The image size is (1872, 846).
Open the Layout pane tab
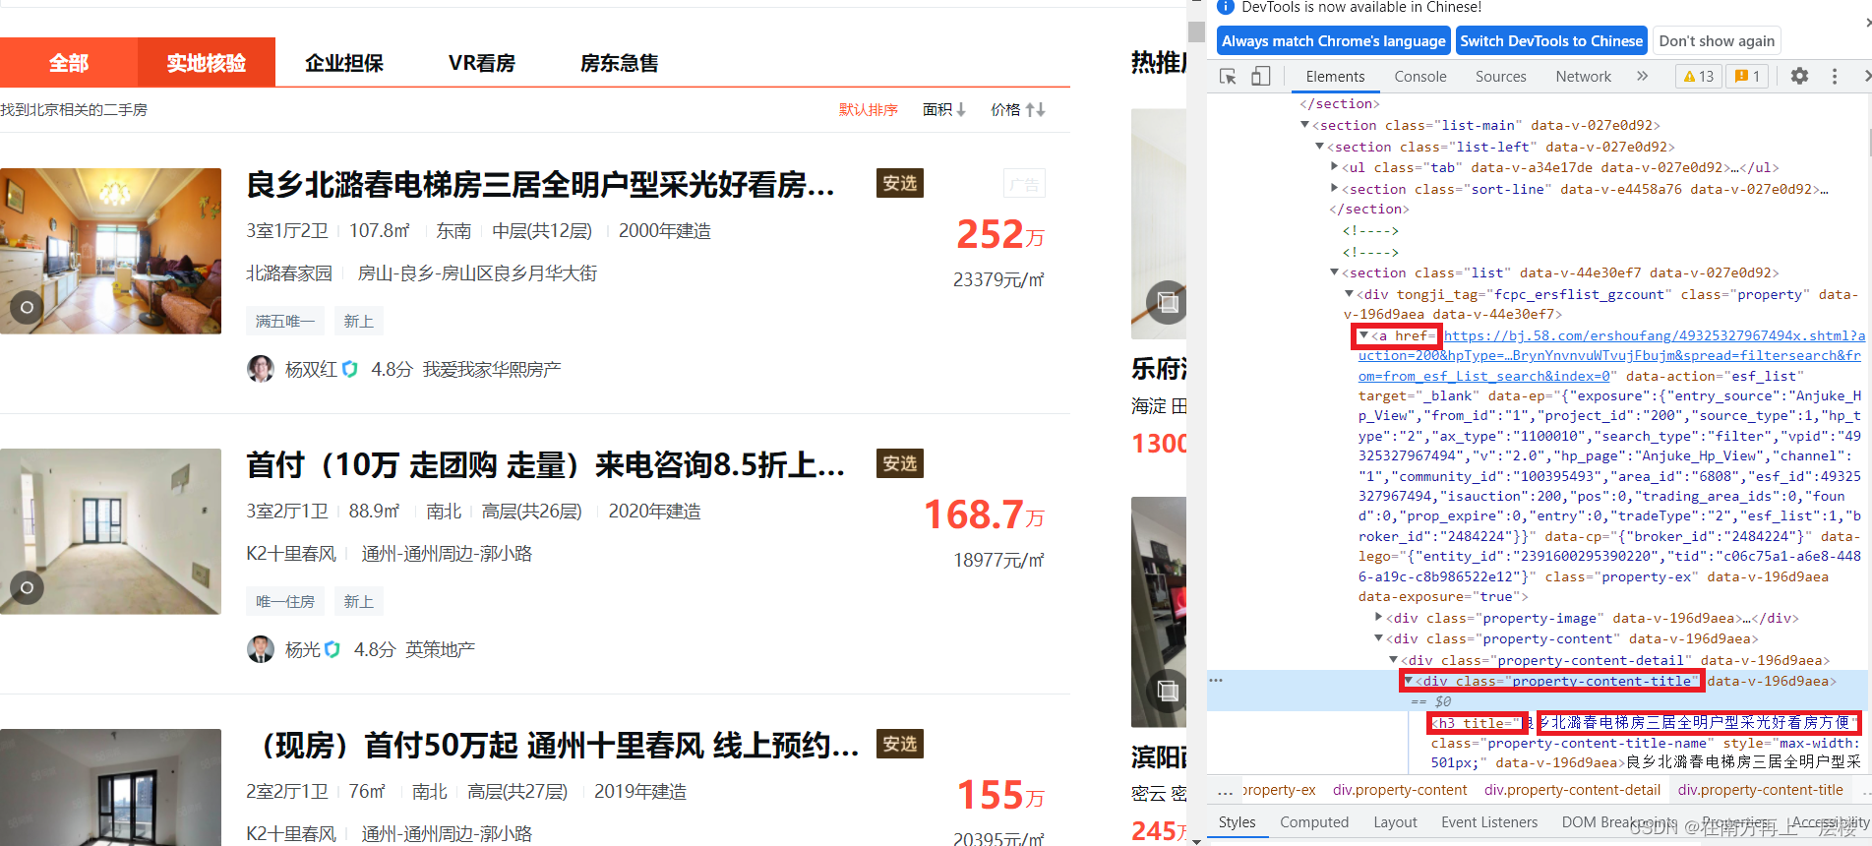[x=1395, y=822]
